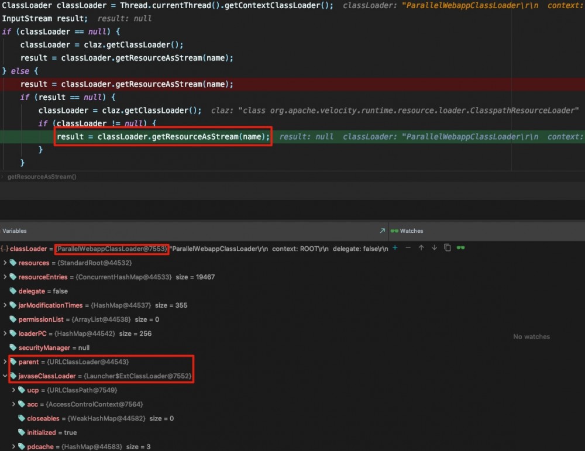The width and height of the screenshot is (585, 451).
Task: Duplicate a watch using the copy icon
Action: tap(448, 247)
